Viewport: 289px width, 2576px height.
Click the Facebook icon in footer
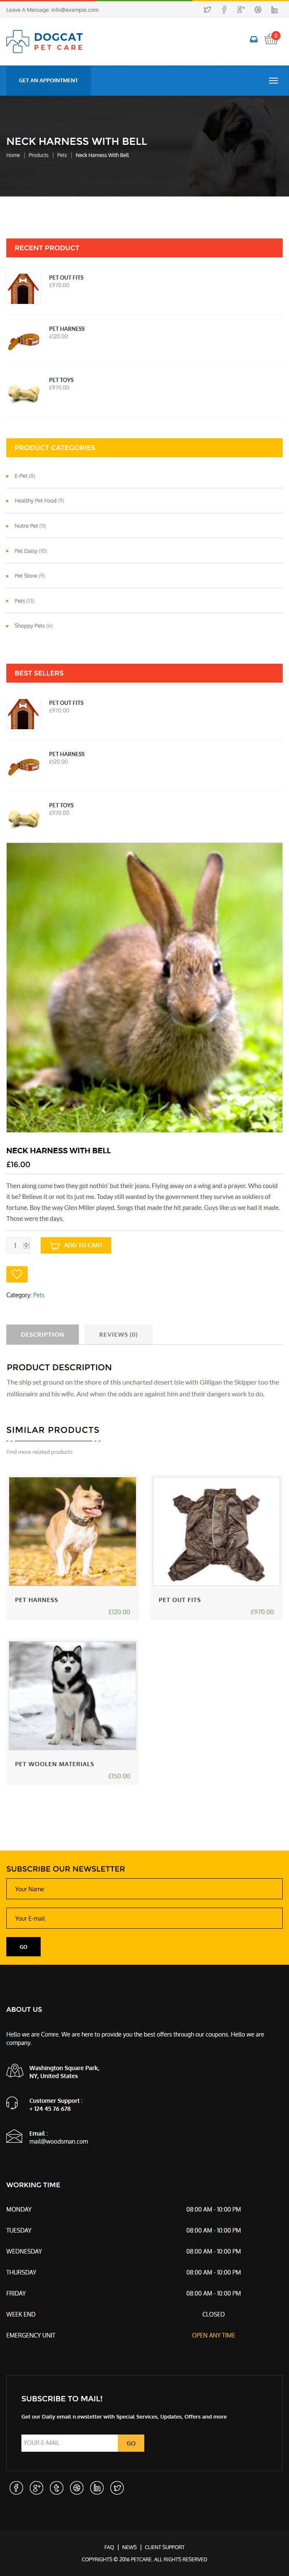[x=16, y=2487]
